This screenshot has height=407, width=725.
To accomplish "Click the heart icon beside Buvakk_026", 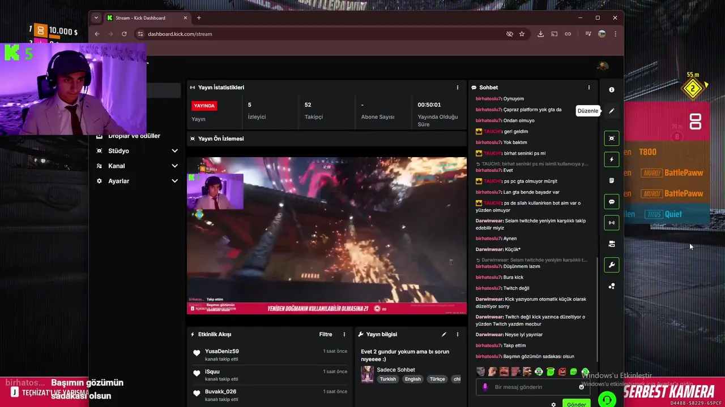I will (x=197, y=393).
